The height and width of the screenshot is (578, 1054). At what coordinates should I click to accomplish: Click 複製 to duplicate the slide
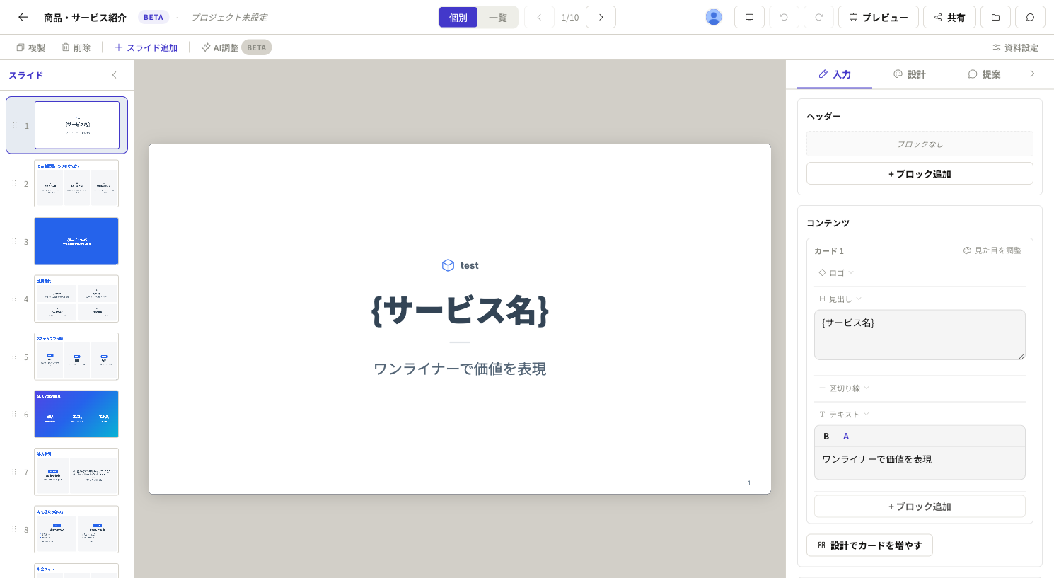pos(31,47)
